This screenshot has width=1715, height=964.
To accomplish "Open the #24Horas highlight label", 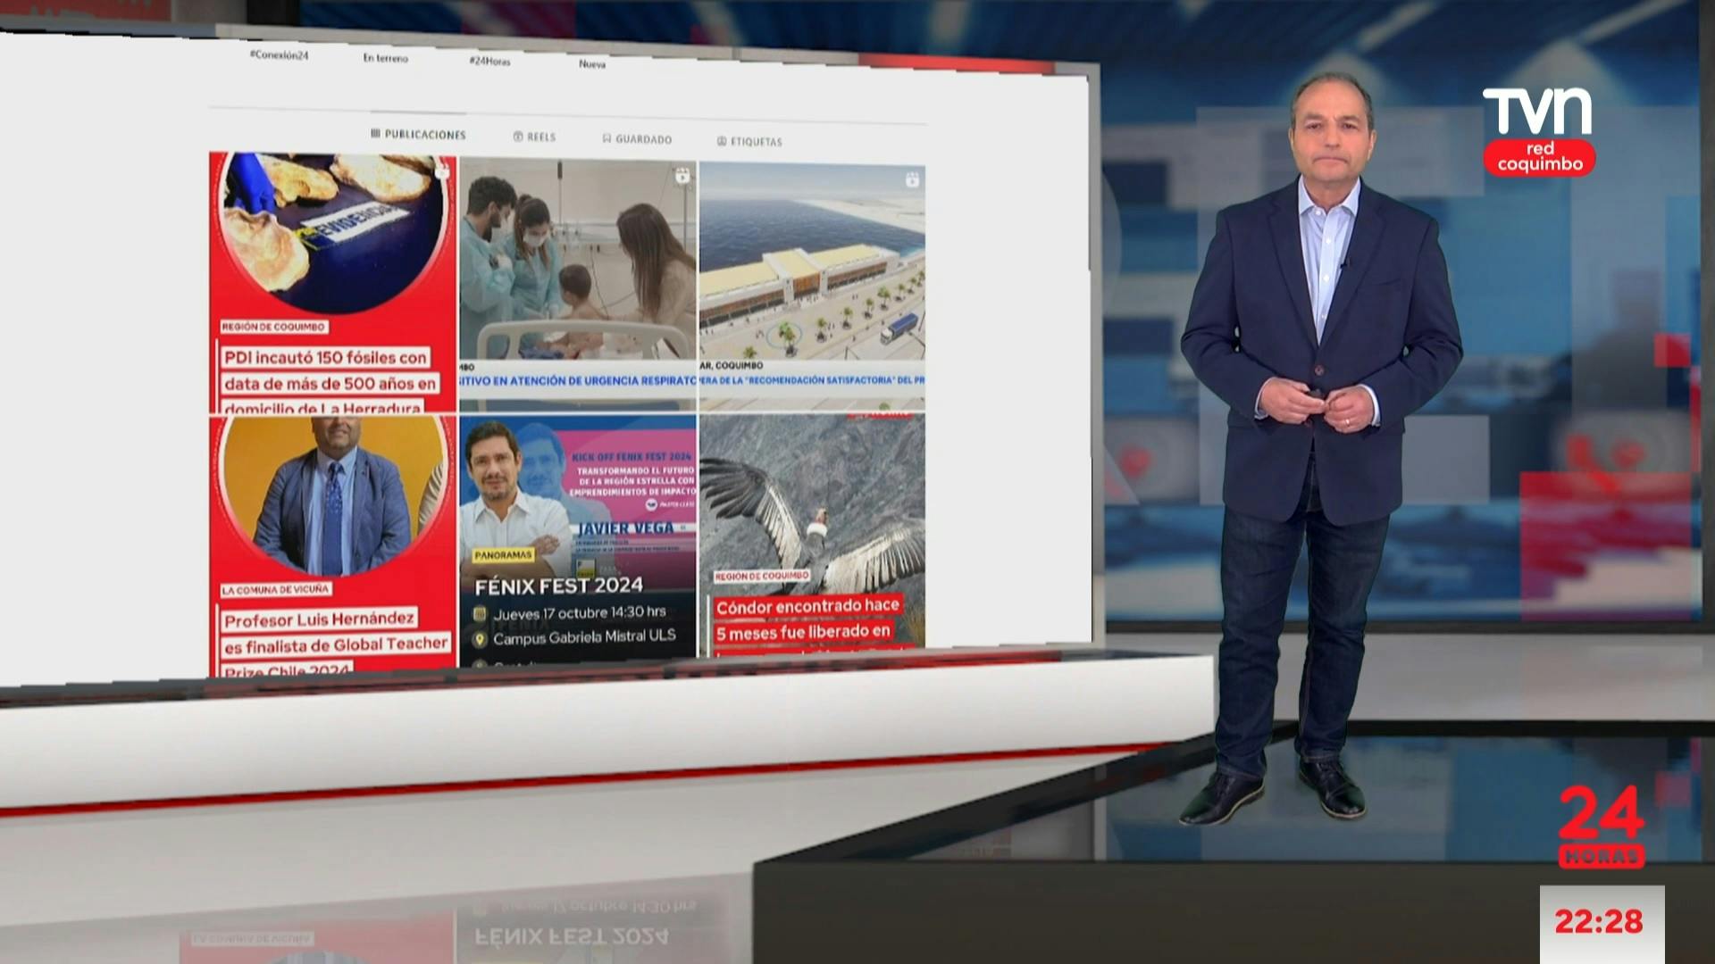I will click(x=489, y=61).
